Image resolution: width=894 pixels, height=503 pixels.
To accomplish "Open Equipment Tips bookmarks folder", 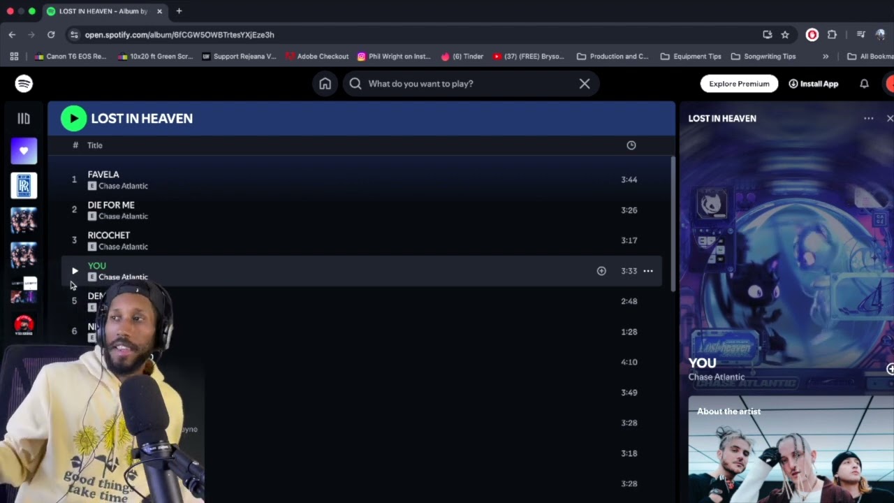I will pyautogui.click(x=690, y=57).
